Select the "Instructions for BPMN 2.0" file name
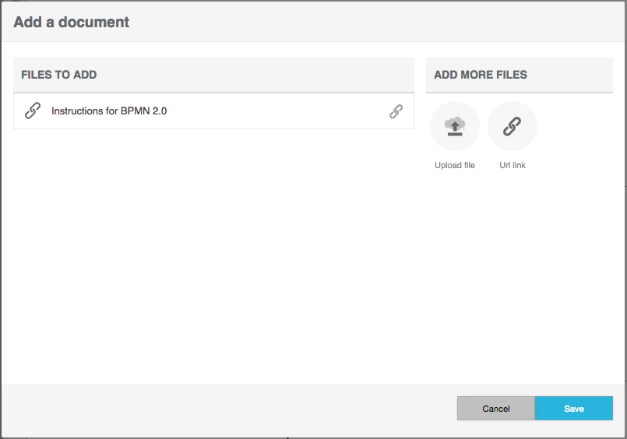This screenshot has height=439, width=627. click(109, 111)
